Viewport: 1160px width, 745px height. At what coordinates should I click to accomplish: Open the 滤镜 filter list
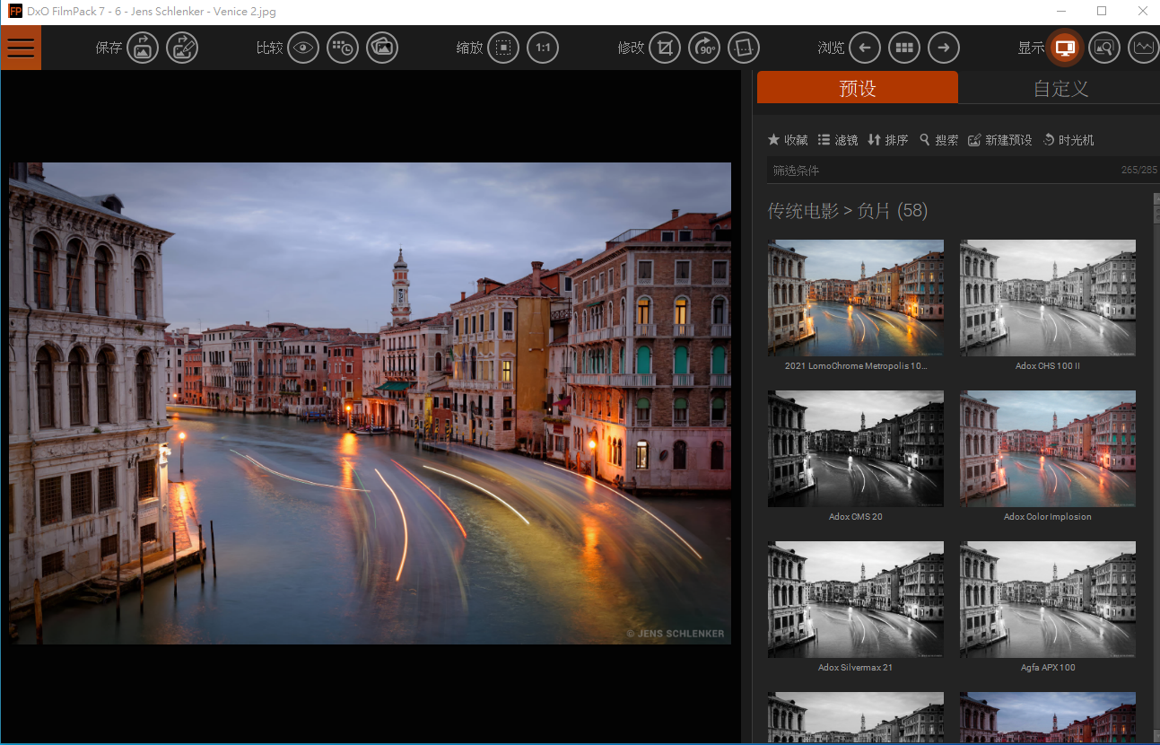838,140
